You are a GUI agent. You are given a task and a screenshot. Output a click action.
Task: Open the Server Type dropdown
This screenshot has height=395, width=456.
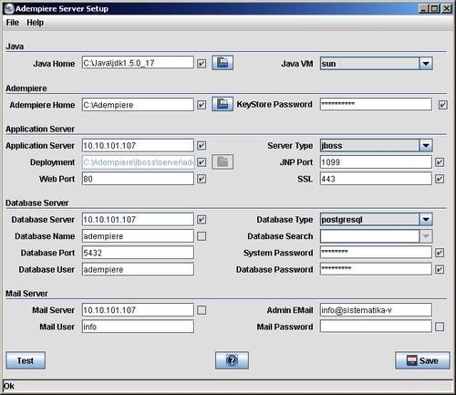point(426,145)
